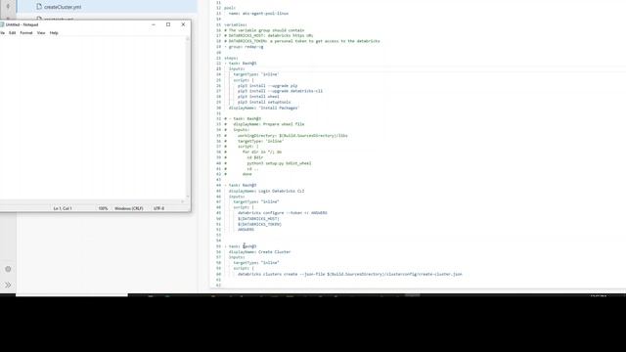Click 'Ln 1, Col 1' in Notepad status bar

tap(63, 208)
